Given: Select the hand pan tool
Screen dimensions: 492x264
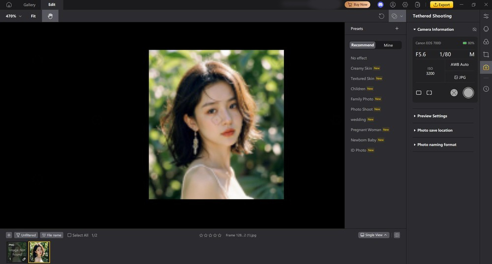Looking at the screenshot, I should pyautogui.click(x=50, y=16).
